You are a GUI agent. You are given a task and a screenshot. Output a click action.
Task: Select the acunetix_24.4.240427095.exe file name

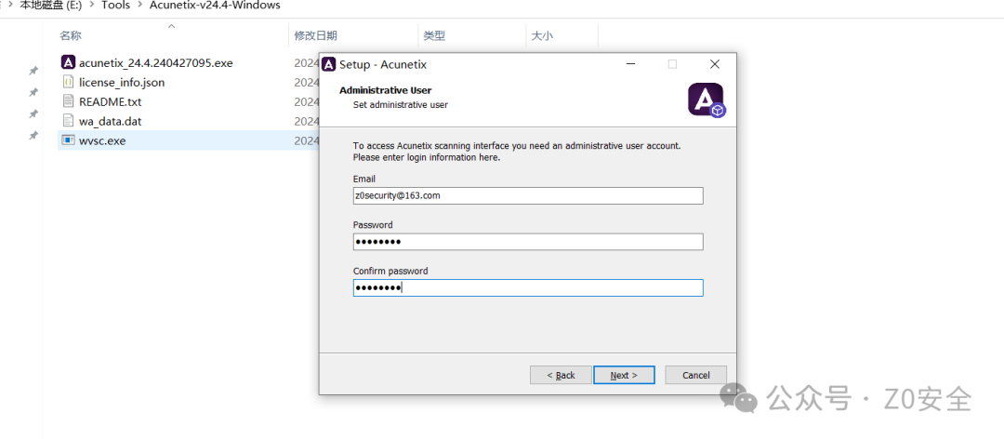point(155,63)
